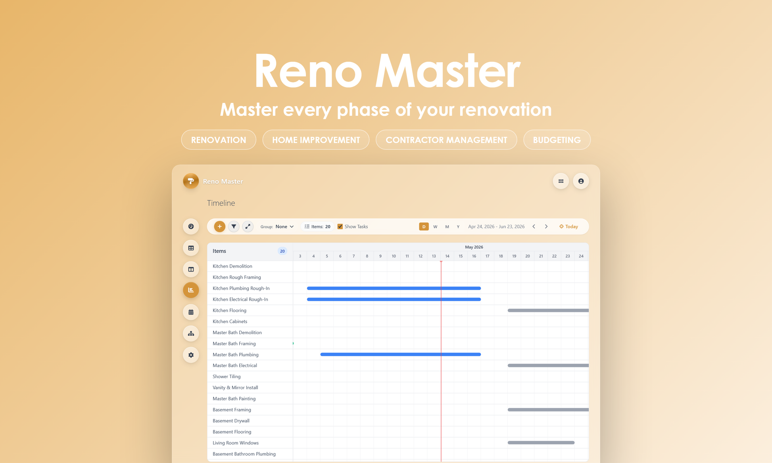Click the Apr 24 - Jun 23 date range
The image size is (772, 463).
tap(496, 226)
